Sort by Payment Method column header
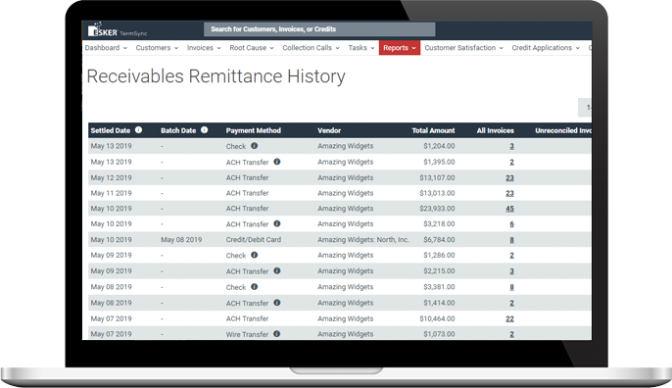This screenshot has width=672, height=388. 254,130
